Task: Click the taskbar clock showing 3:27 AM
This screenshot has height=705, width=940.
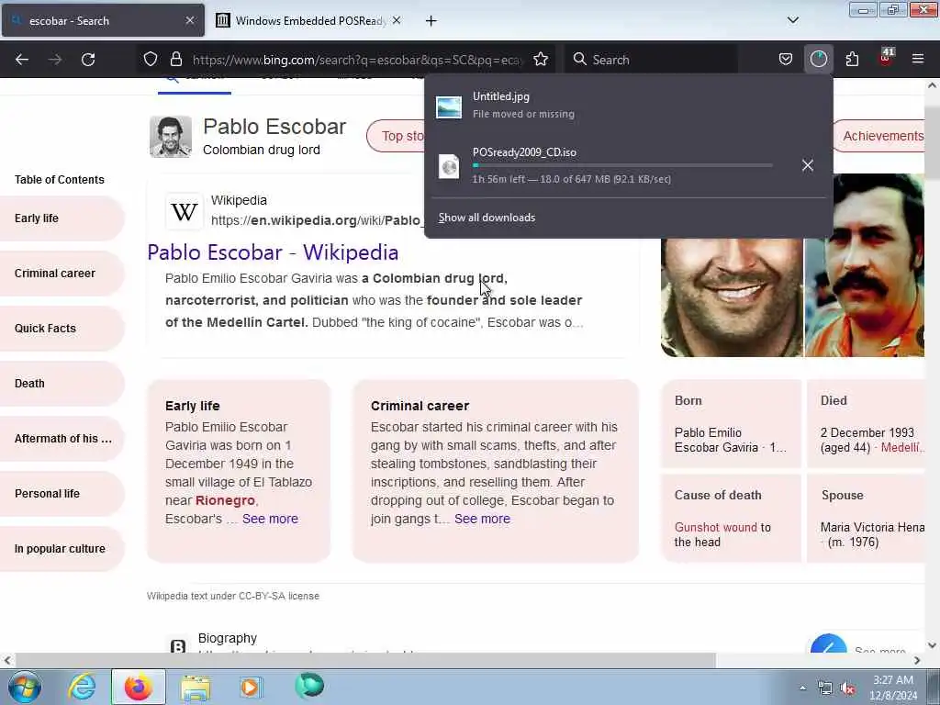Action: coord(893,688)
